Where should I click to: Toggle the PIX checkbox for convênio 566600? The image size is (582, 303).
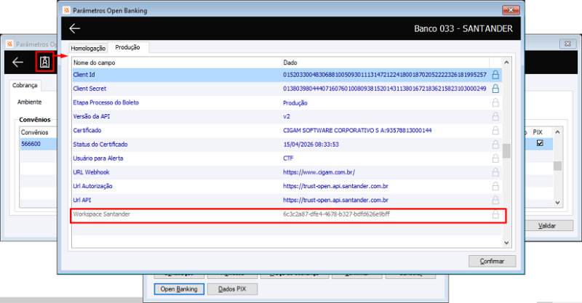coord(540,143)
